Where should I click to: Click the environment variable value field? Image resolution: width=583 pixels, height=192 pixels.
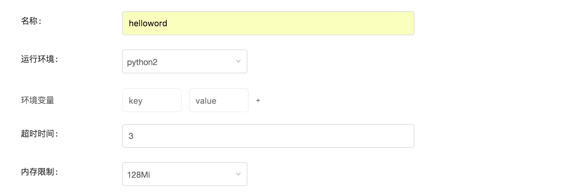219,100
